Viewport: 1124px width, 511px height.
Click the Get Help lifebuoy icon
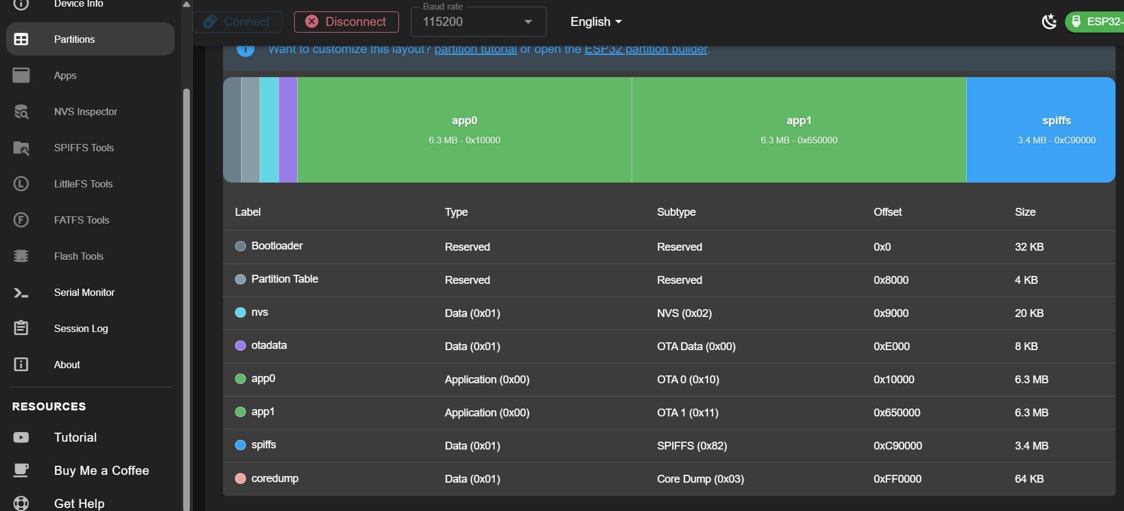point(21,503)
